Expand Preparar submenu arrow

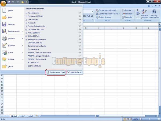point(22,45)
